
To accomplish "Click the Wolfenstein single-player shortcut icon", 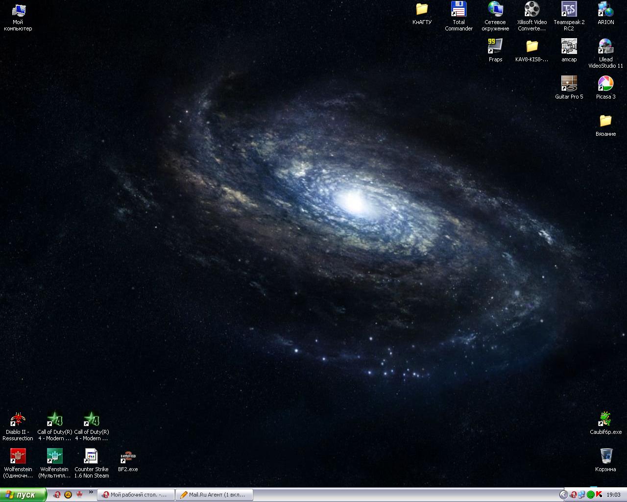I will (x=18, y=457).
